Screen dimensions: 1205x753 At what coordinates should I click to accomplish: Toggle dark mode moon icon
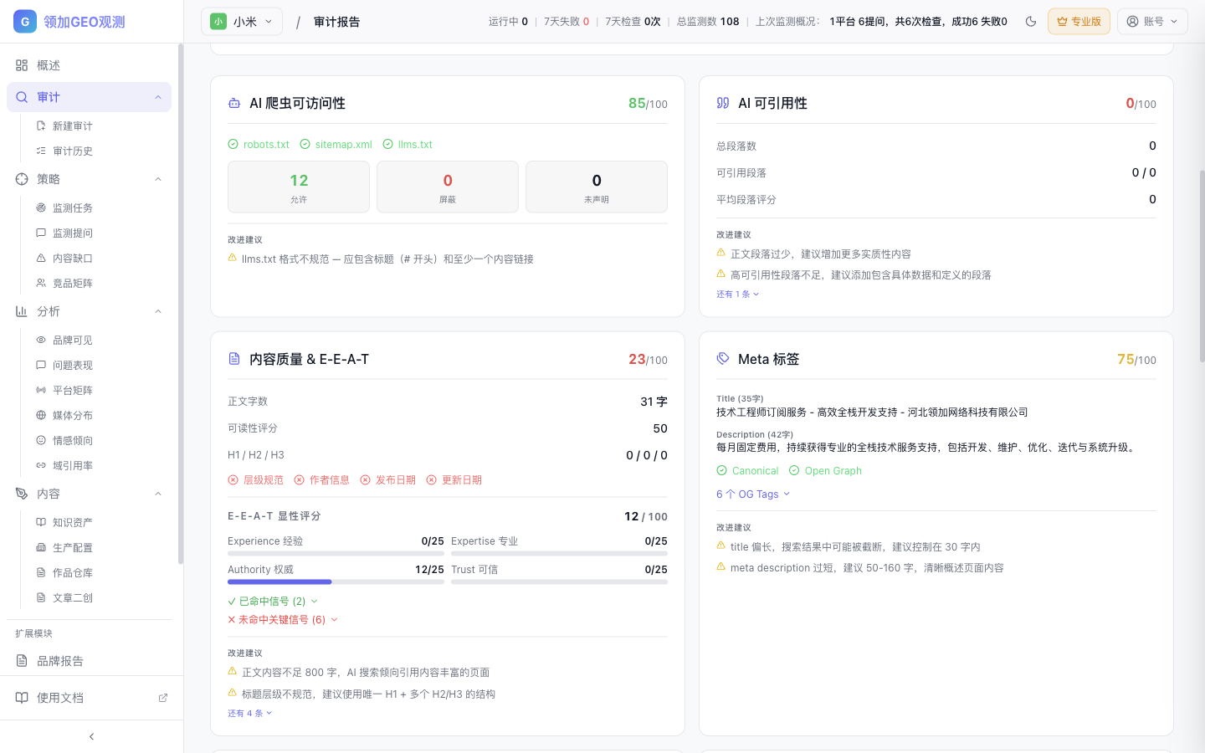pos(1031,22)
